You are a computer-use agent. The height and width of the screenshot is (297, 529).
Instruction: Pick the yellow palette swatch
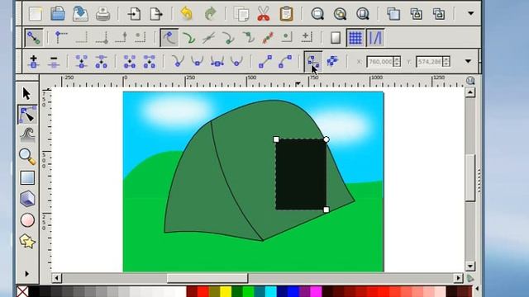(x=226, y=291)
